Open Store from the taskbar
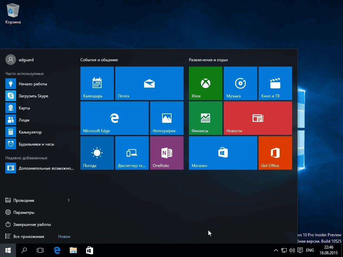The image size is (343, 257). click(89, 250)
